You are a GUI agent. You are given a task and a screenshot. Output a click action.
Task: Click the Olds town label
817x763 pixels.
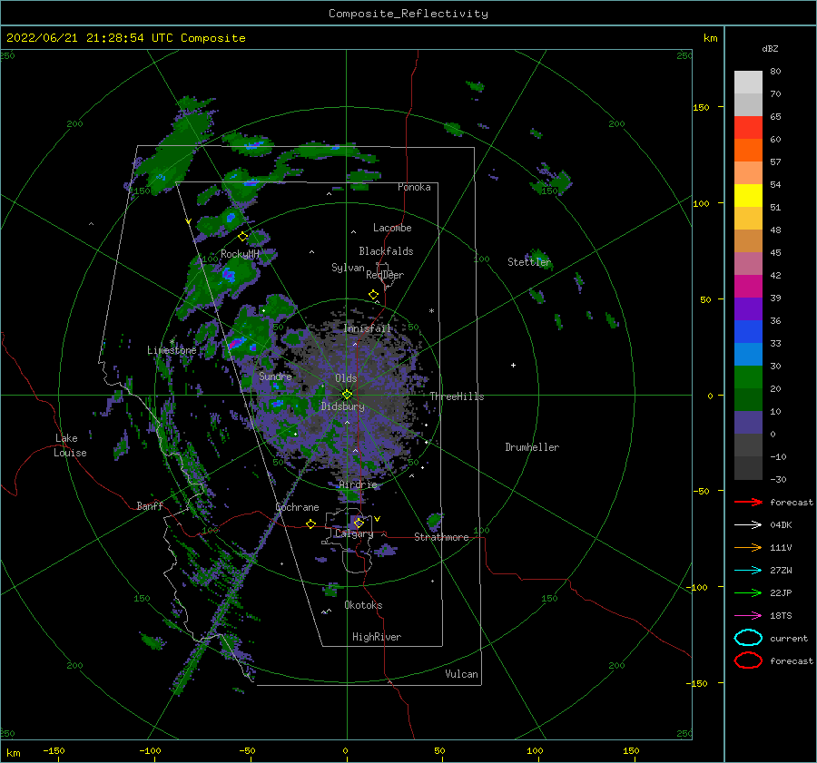click(x=346, y=378)
